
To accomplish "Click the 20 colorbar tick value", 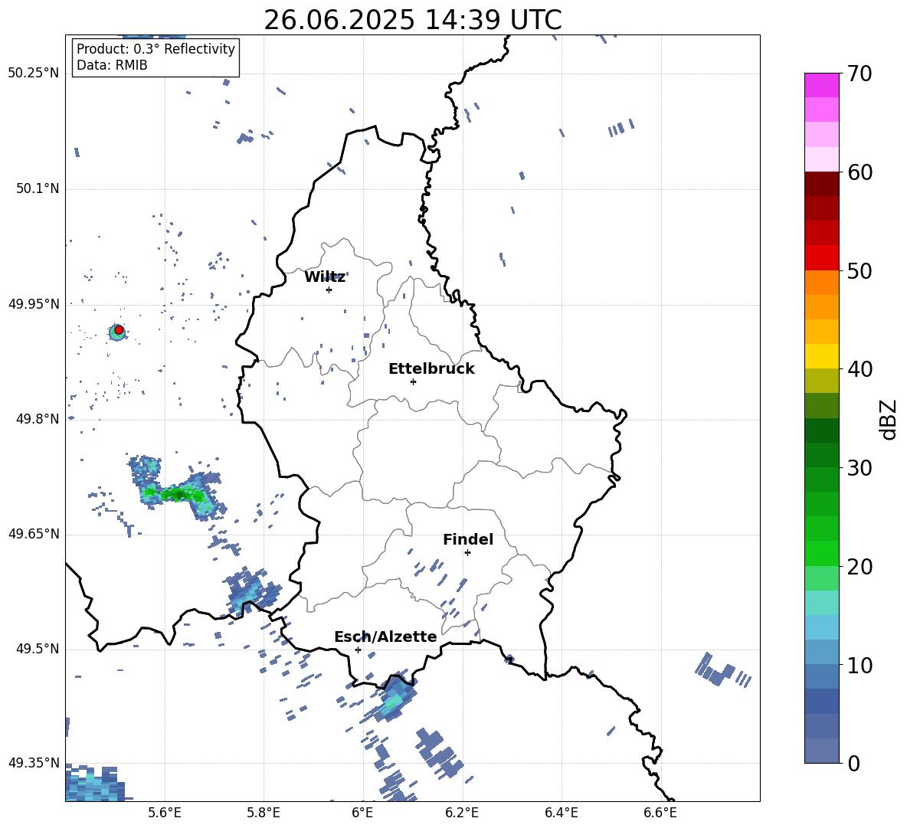I will (860, 567).
